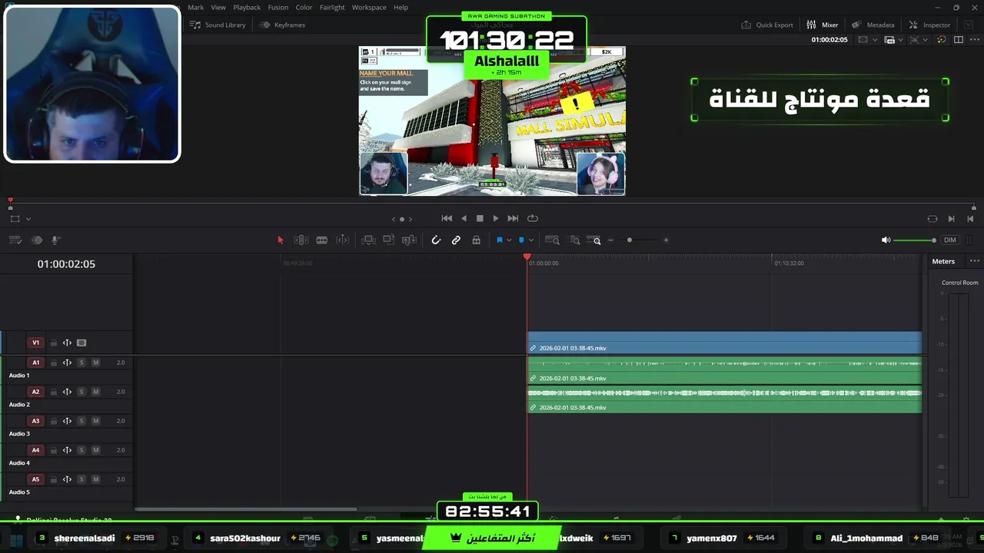984x553 pixels.
Task: Toggle auto track selector on A5
Action: [67, 479]
